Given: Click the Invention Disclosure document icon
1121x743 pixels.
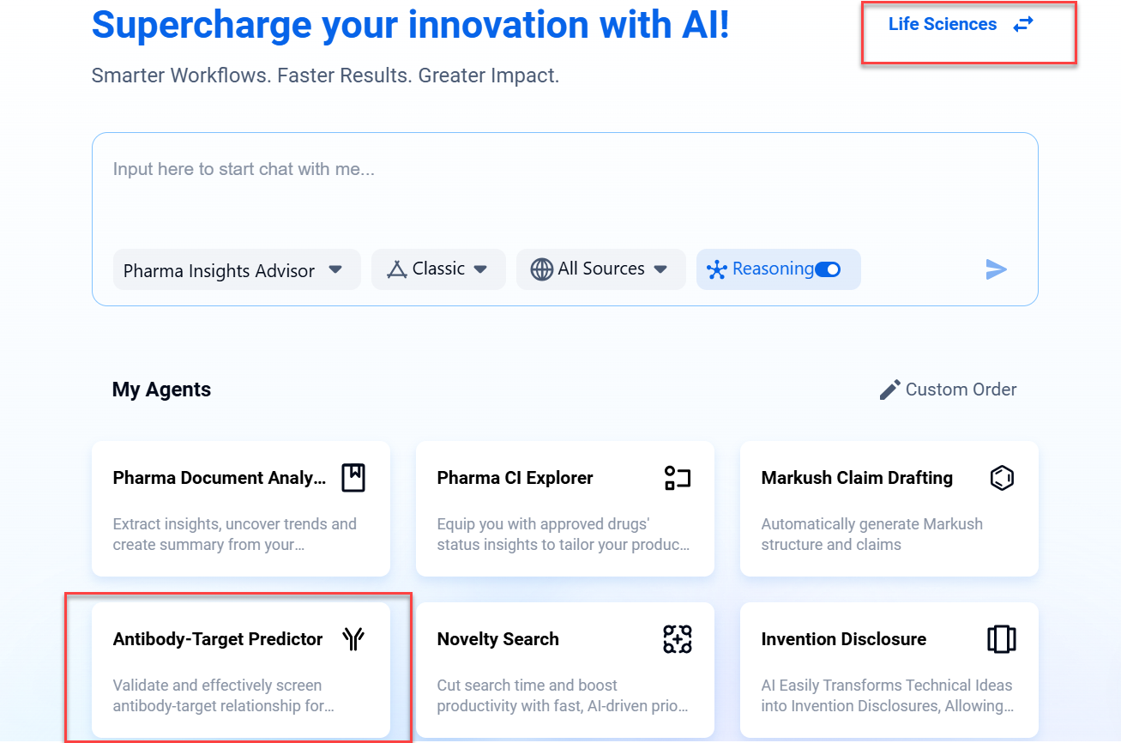Looking at the screenshot, I should pos(1001,639).
